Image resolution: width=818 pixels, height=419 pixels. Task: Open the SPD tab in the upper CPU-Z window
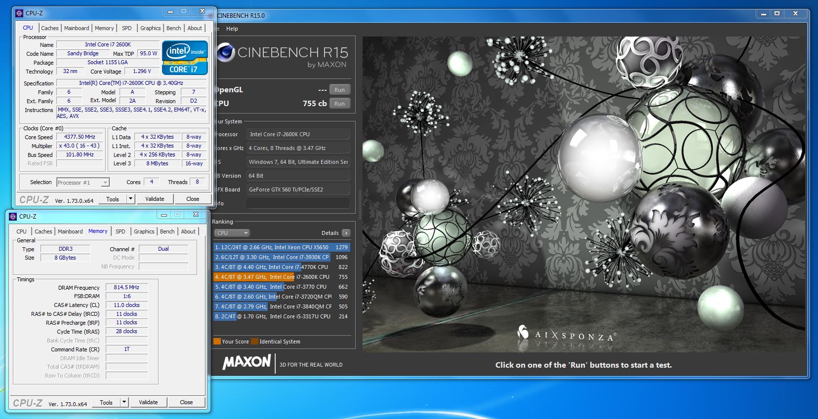(x=127, y=28)
